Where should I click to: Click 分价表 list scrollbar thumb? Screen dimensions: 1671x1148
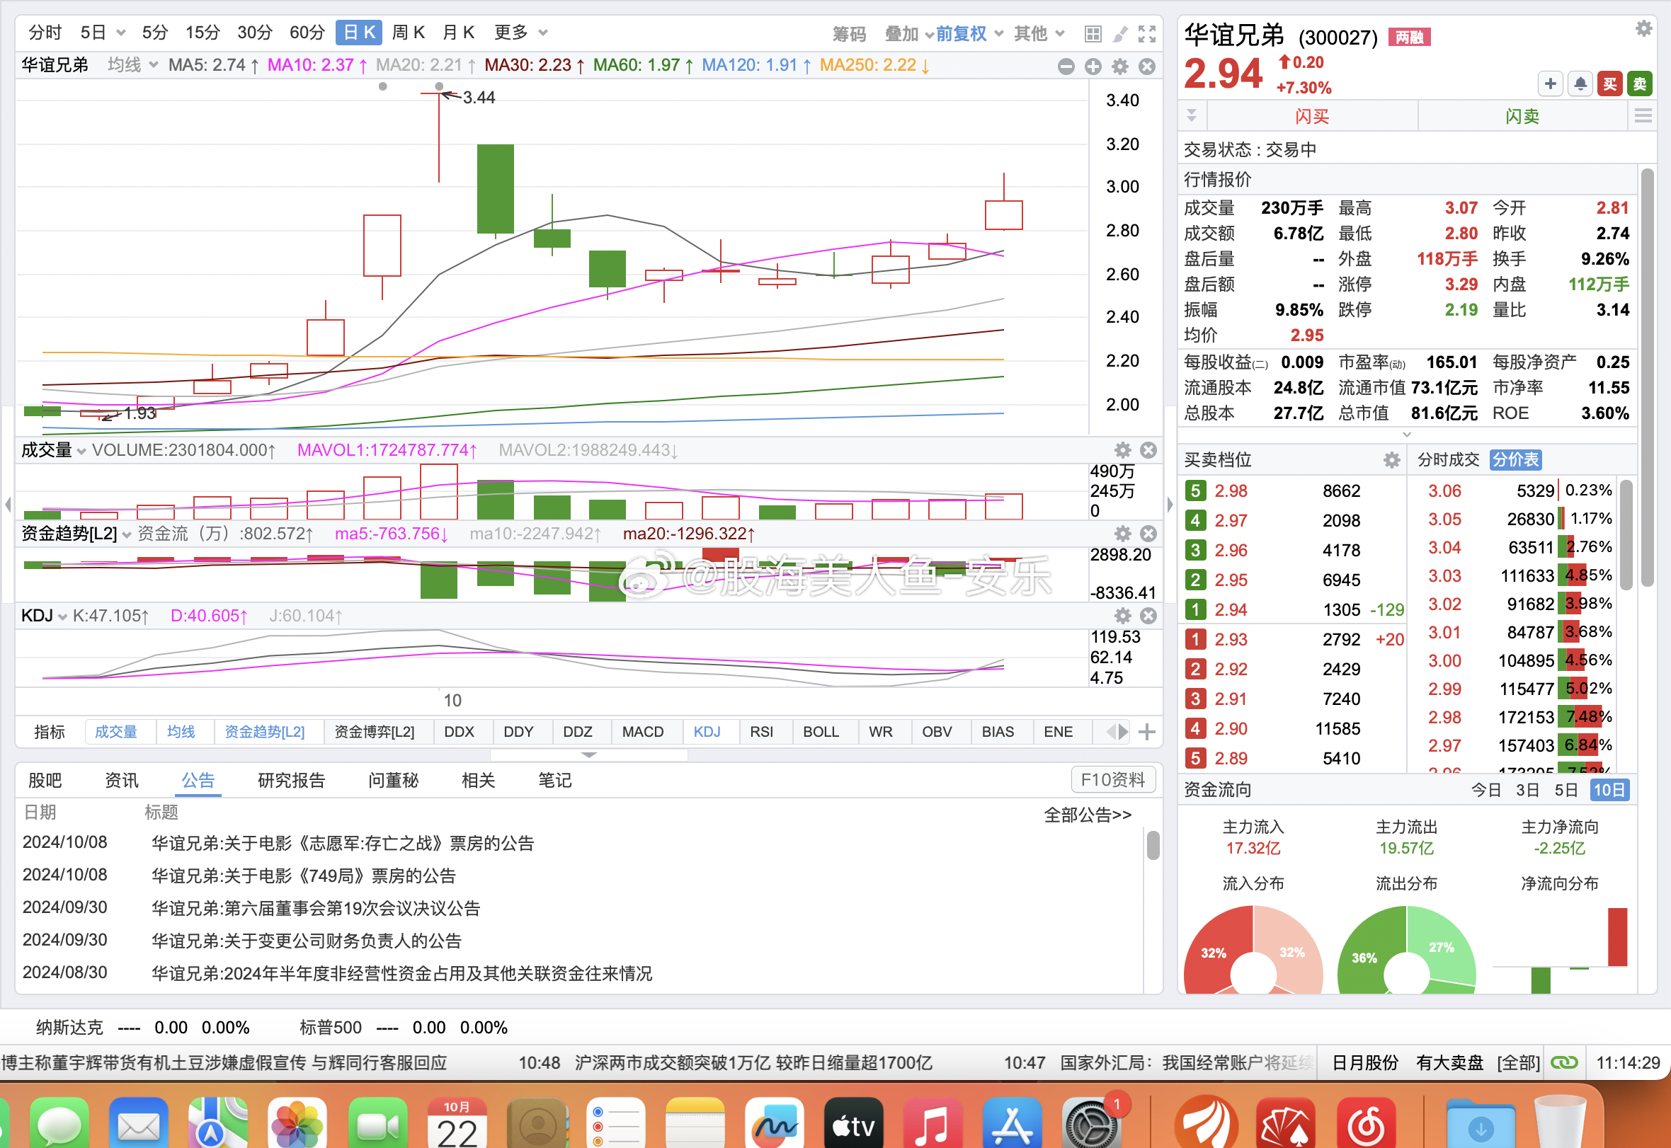point(1626,536)
